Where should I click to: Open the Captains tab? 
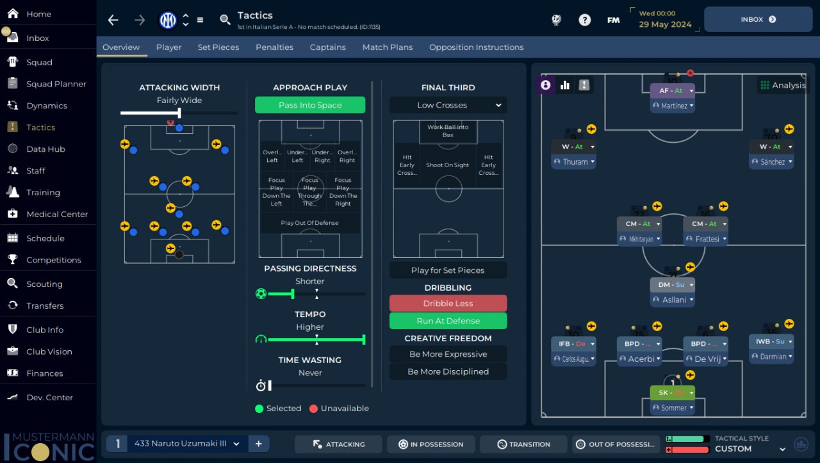[x=327, y=47]
